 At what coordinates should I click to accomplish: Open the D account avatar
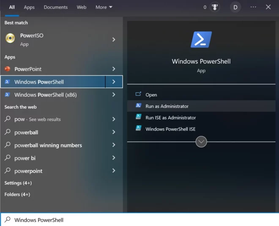click(235, 7)
